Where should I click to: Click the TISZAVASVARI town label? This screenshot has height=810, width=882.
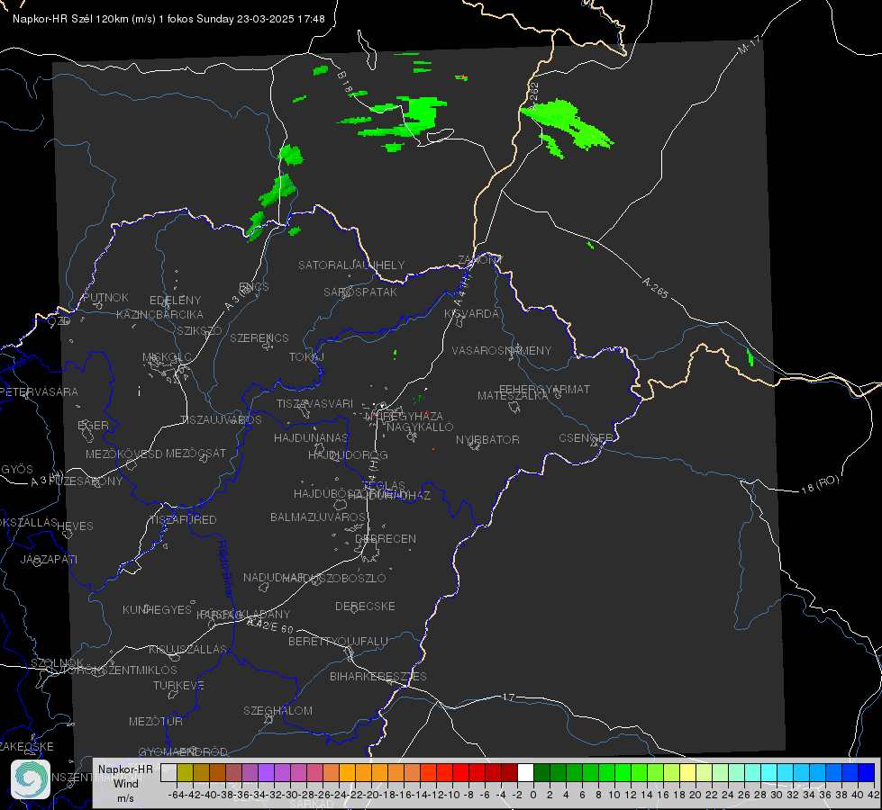[x=315, y=403]
